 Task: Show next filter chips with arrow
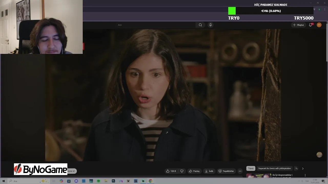pyautogui.click(x=303, y=168)
